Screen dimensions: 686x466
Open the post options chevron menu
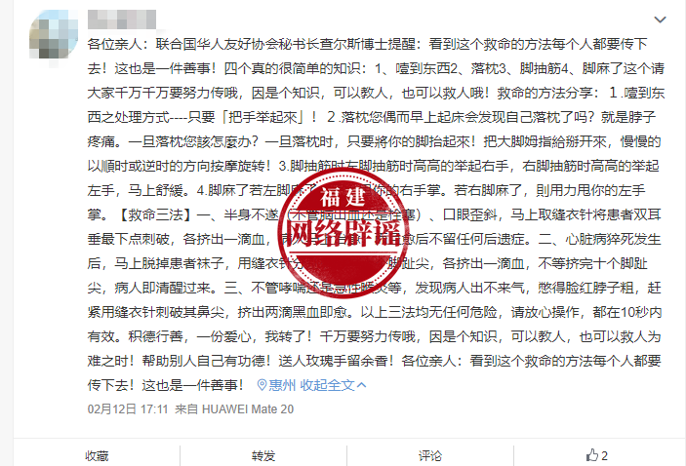(x=660, y=19)
